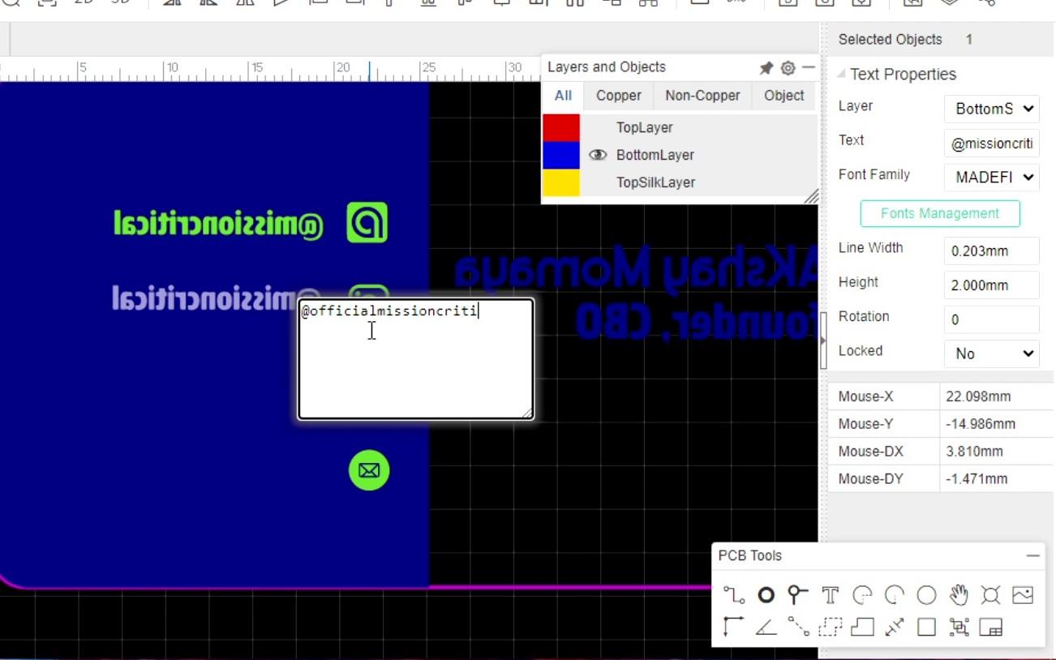Click the red TopLayer color swatch
The width and height of the screenshot is (1056, 660).
click(561, 128)
